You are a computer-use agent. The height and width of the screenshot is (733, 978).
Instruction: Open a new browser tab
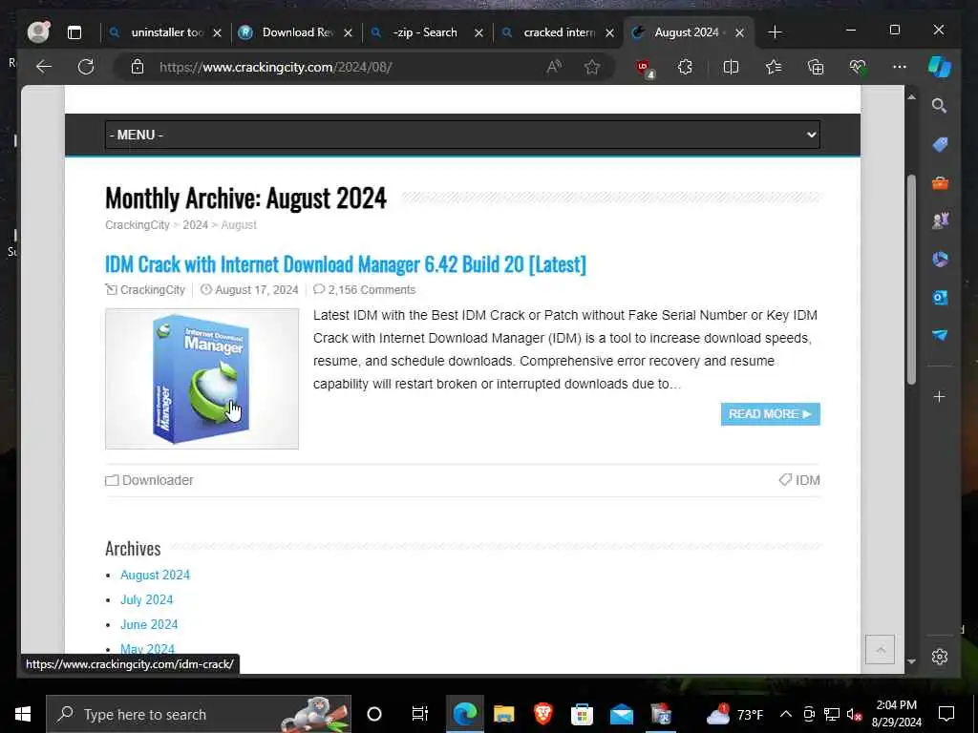774,31
